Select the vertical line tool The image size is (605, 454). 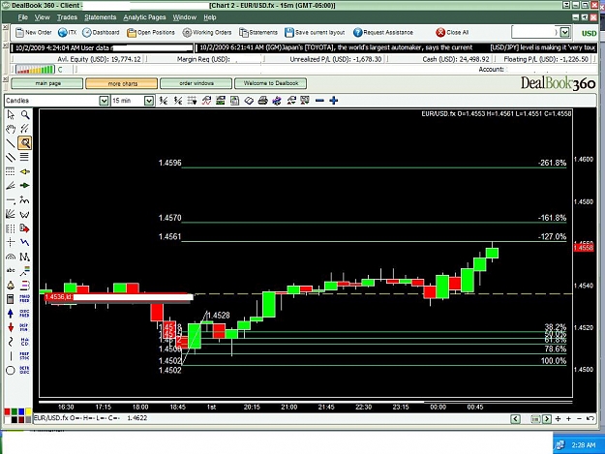pyautogui.click(x=11, y=355)
